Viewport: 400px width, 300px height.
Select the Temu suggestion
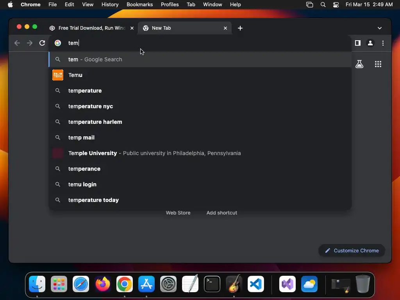point(200,75)
